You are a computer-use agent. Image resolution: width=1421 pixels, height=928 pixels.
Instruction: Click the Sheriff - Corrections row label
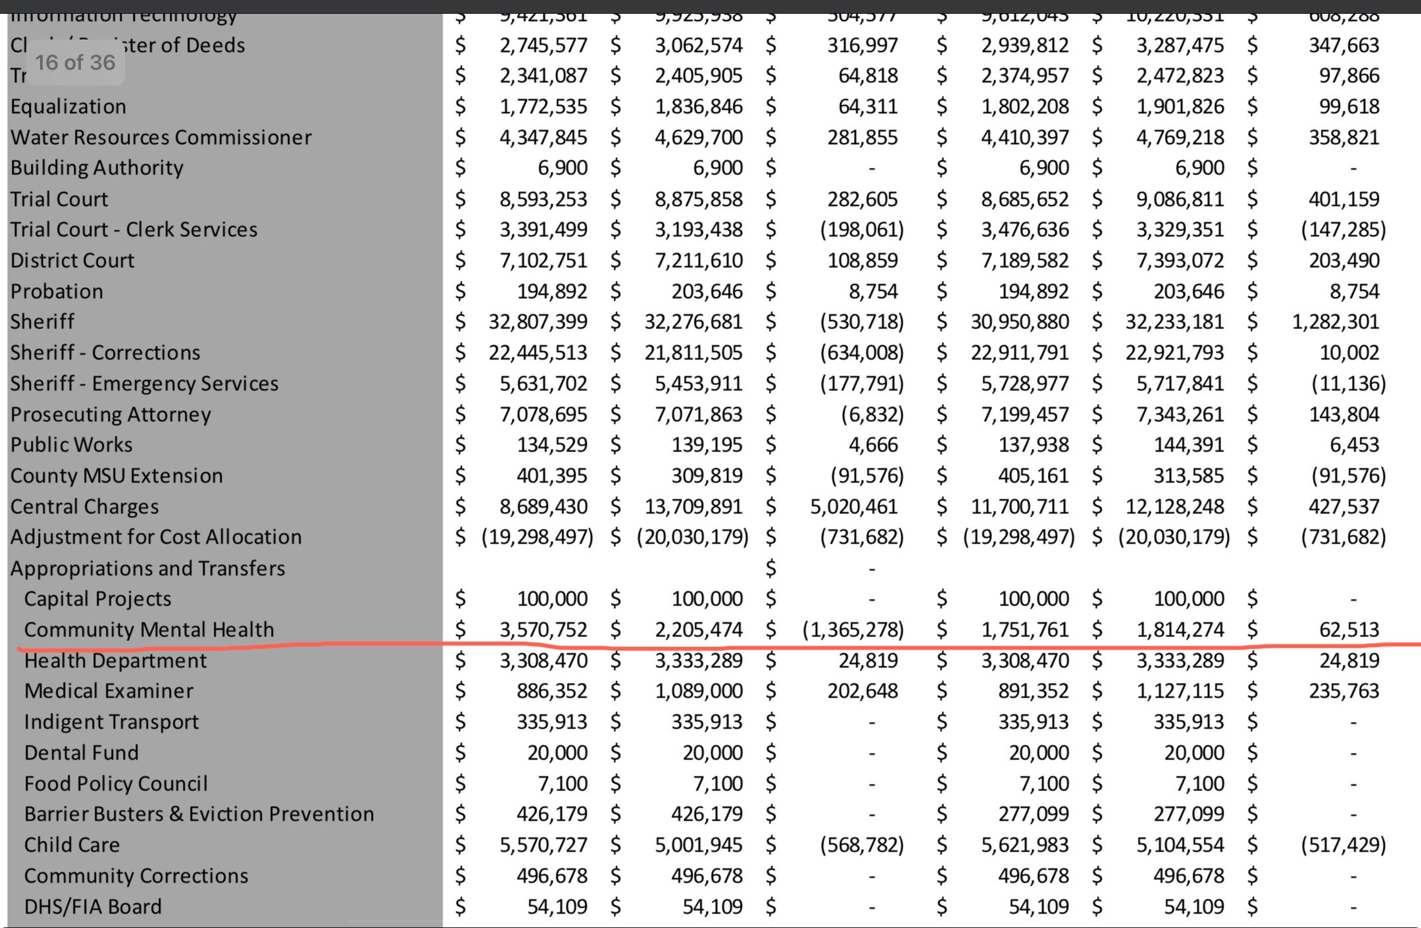coord(105,353)
